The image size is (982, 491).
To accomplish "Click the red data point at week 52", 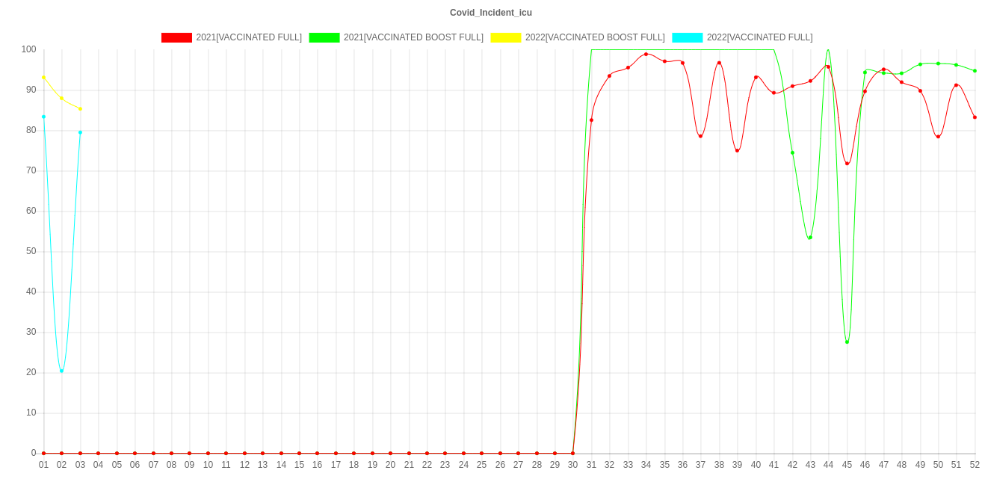I will pos(975,117).
